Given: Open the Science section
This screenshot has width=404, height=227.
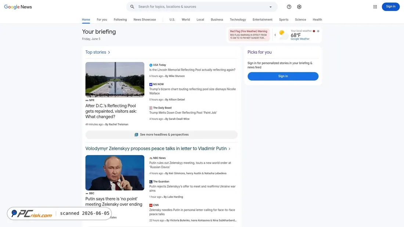Looking at the screenshot, I should tap(300, 19).
